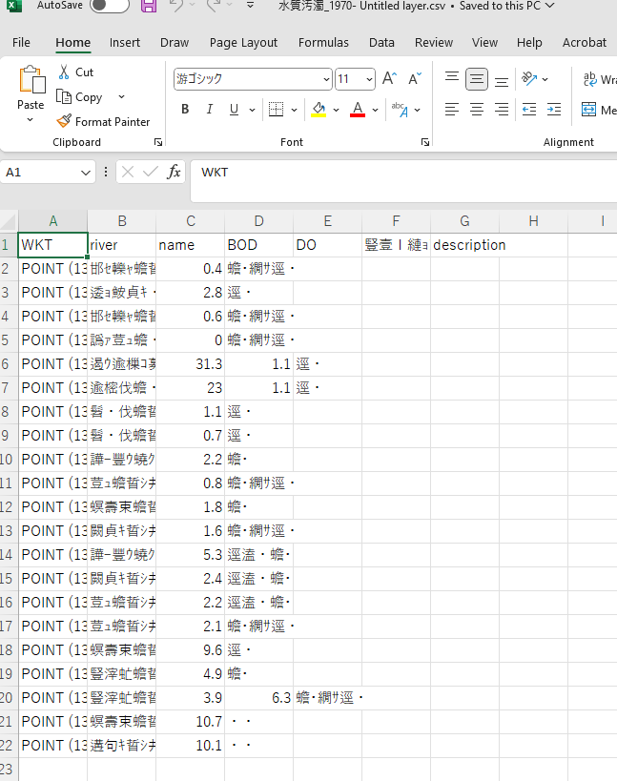This screenshot has height=781, width=617.
Task: Open the font size dropdown
Action: 369,79
